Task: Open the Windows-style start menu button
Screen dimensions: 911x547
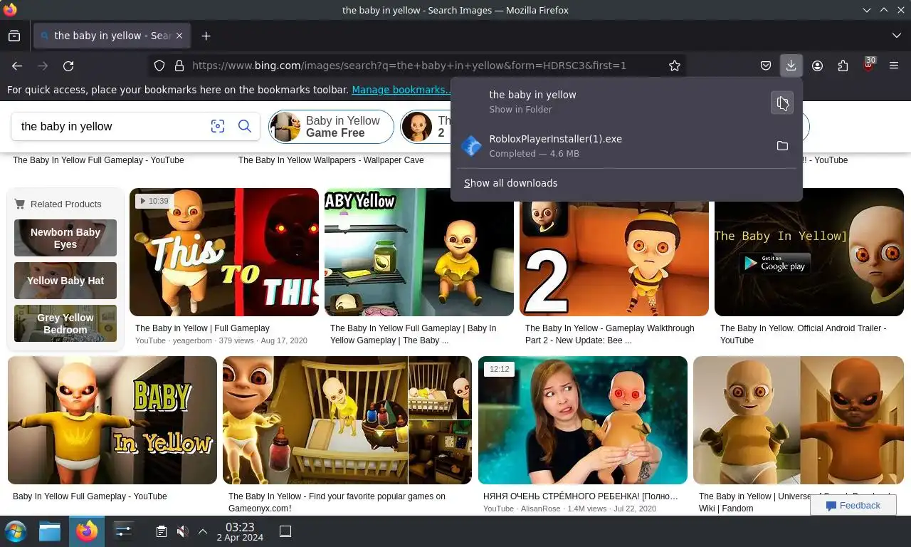Action: [16, 531]
